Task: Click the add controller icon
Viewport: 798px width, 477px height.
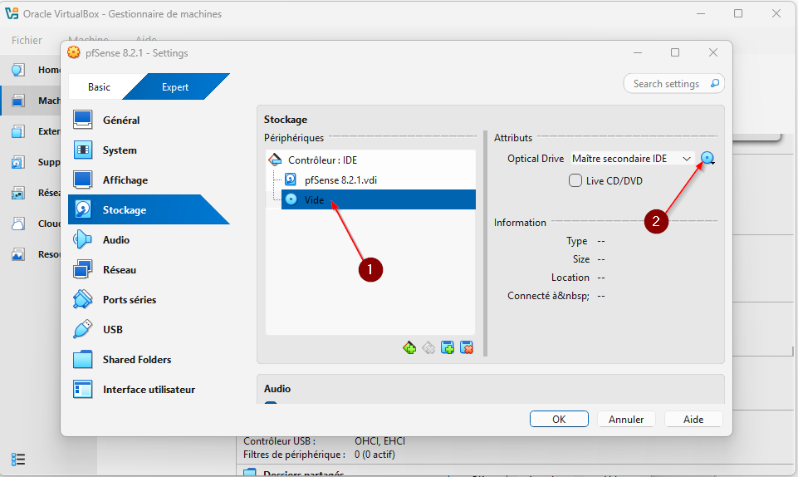Action: 409,348
